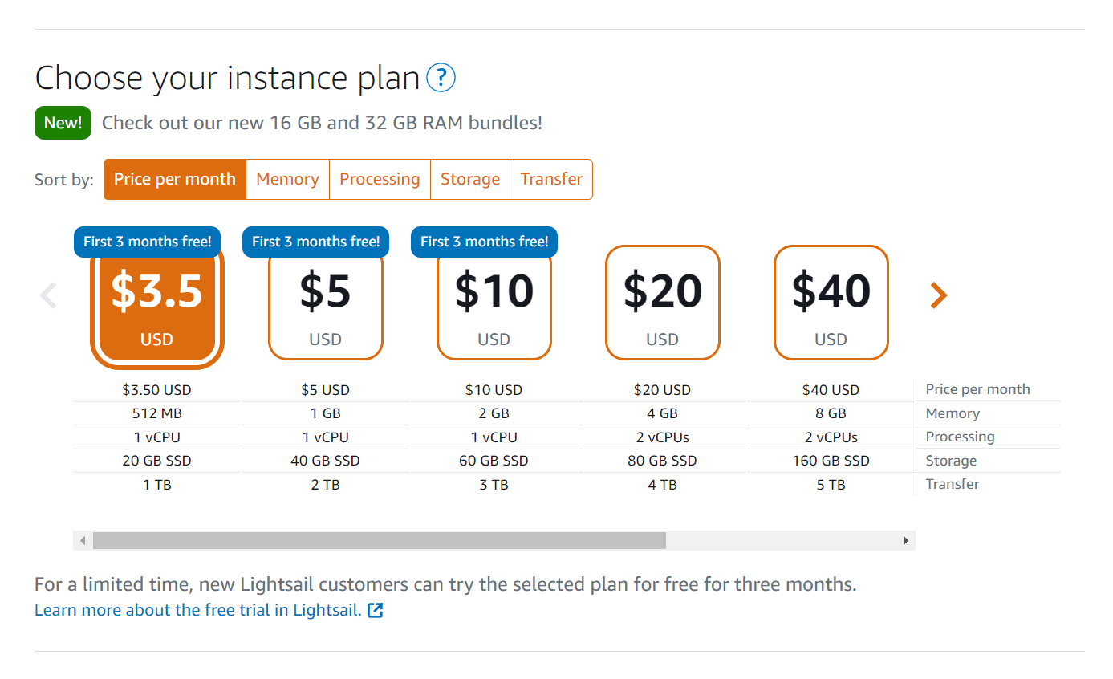Show next plans with right chevron
The height and width of the screenshot is (679, 1113).
tap(938, 295)
